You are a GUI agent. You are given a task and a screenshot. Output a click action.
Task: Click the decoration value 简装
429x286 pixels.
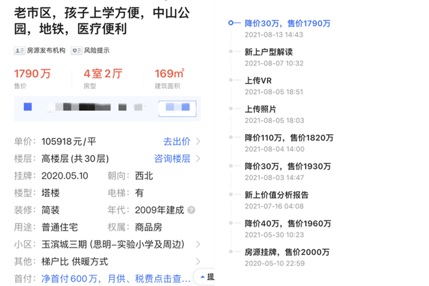(x=50, y=210)
